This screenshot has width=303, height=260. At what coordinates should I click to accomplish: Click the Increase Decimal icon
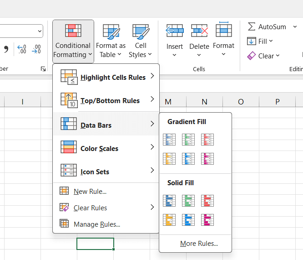[21, 49]
